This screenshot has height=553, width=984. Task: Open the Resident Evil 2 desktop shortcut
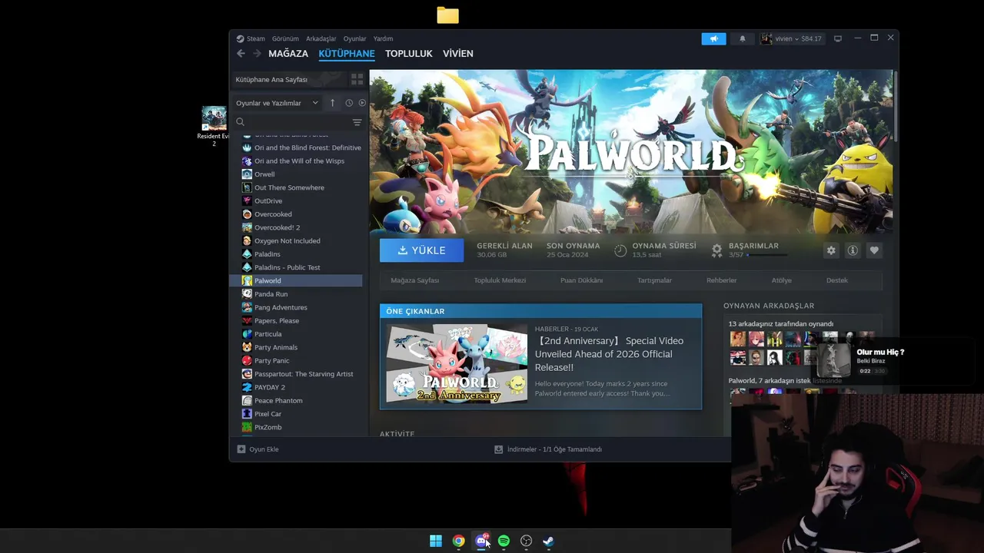(214, 127)
